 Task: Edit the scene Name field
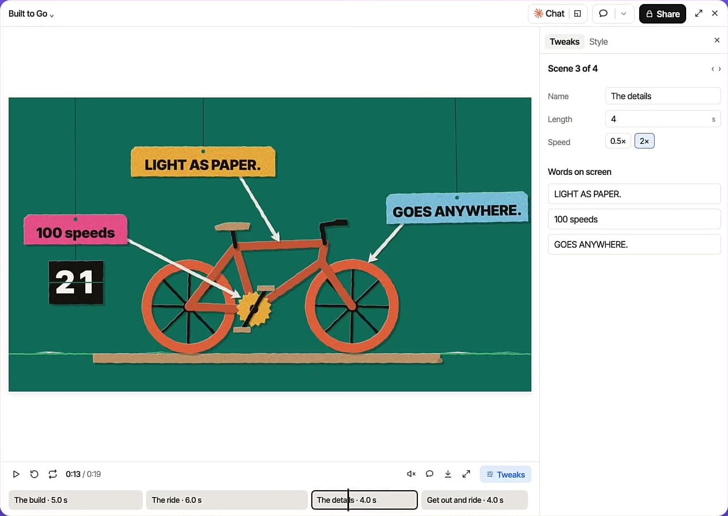pyautogui.click(x=663, y=96)
